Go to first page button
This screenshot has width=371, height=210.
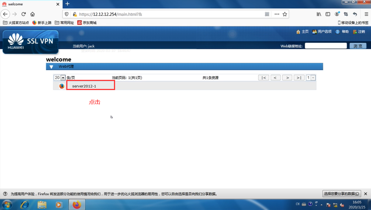click(x=263, y=78)
